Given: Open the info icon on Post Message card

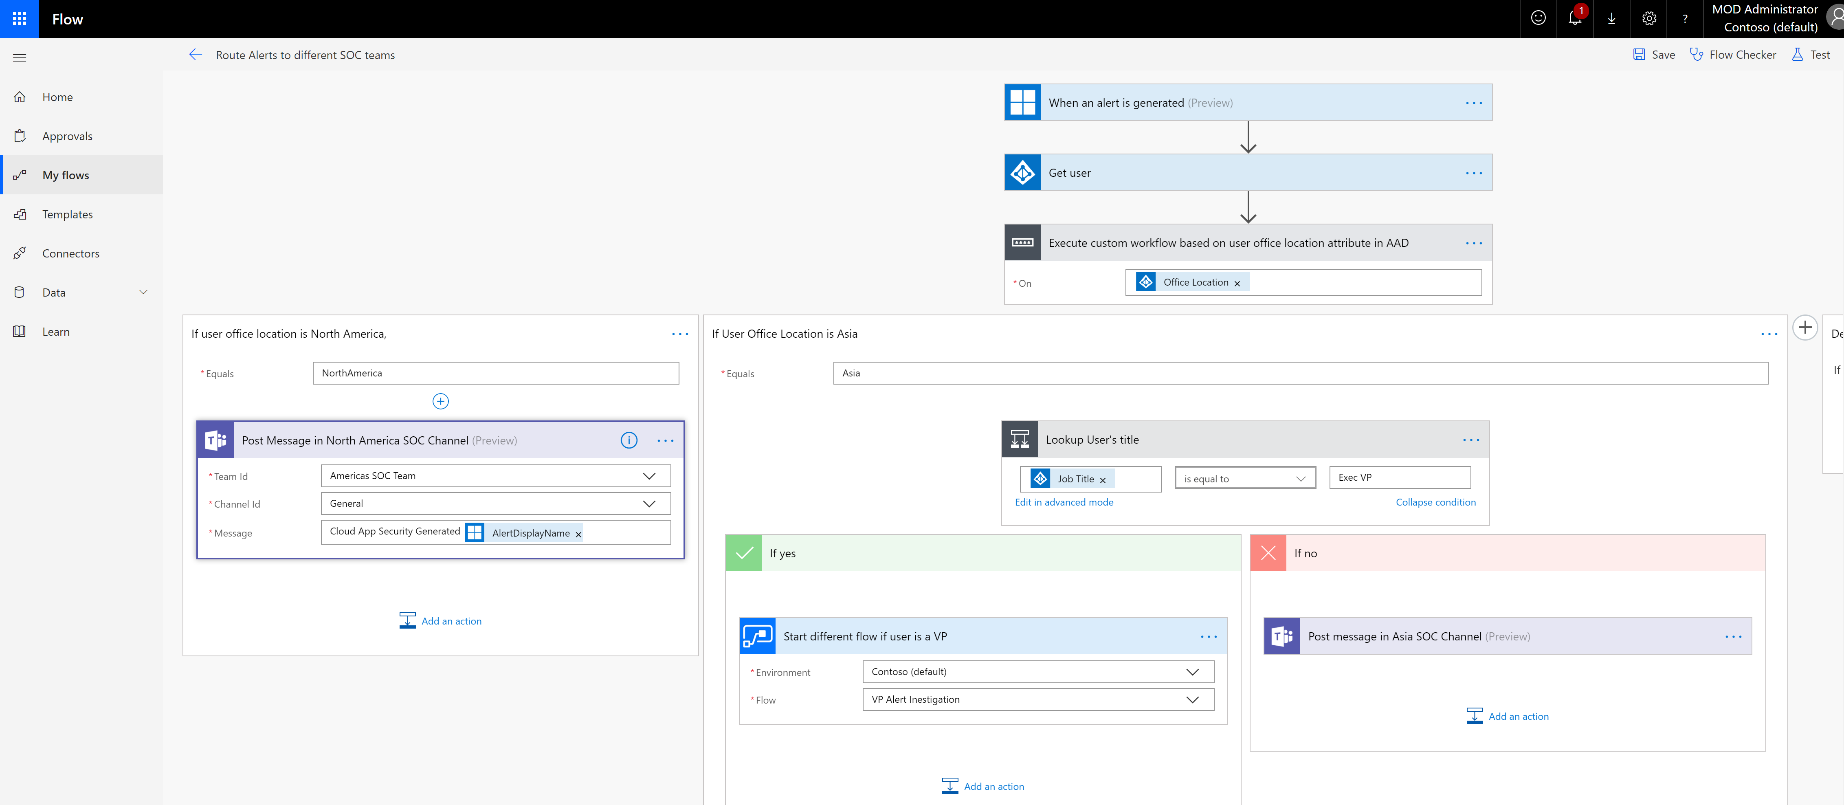Looking at the screenshot, I should click(629, 440).
